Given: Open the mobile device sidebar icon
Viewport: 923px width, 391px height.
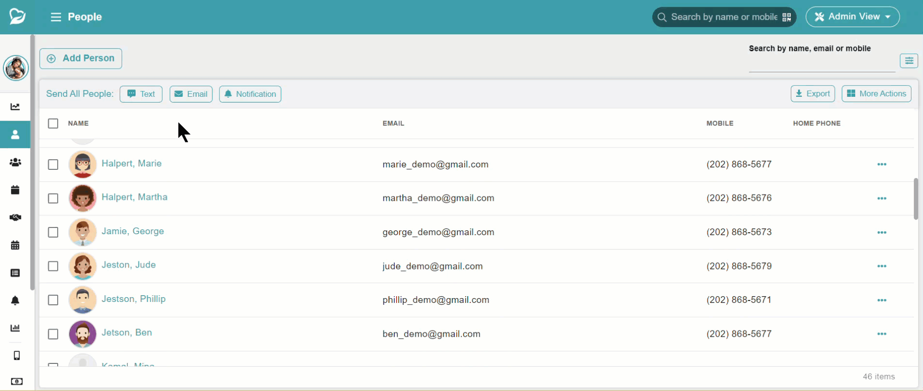Looking at the screenshot, I should [x=16, y=356].
